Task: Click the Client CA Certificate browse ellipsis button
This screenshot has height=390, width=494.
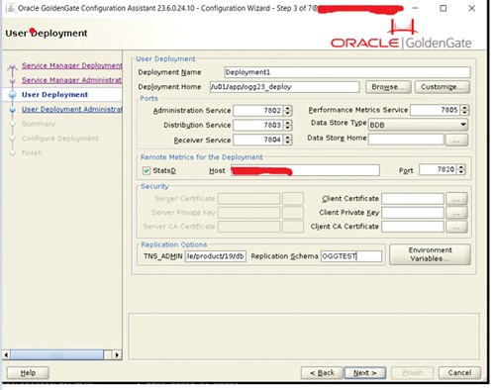Action: click(x=456, y=227)
